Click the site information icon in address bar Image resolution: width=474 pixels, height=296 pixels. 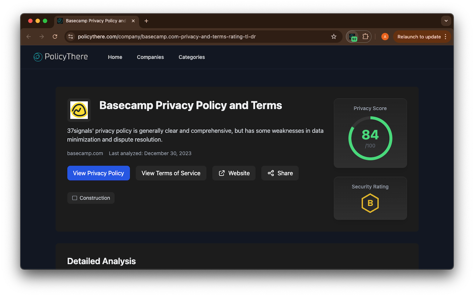[71, 37]
